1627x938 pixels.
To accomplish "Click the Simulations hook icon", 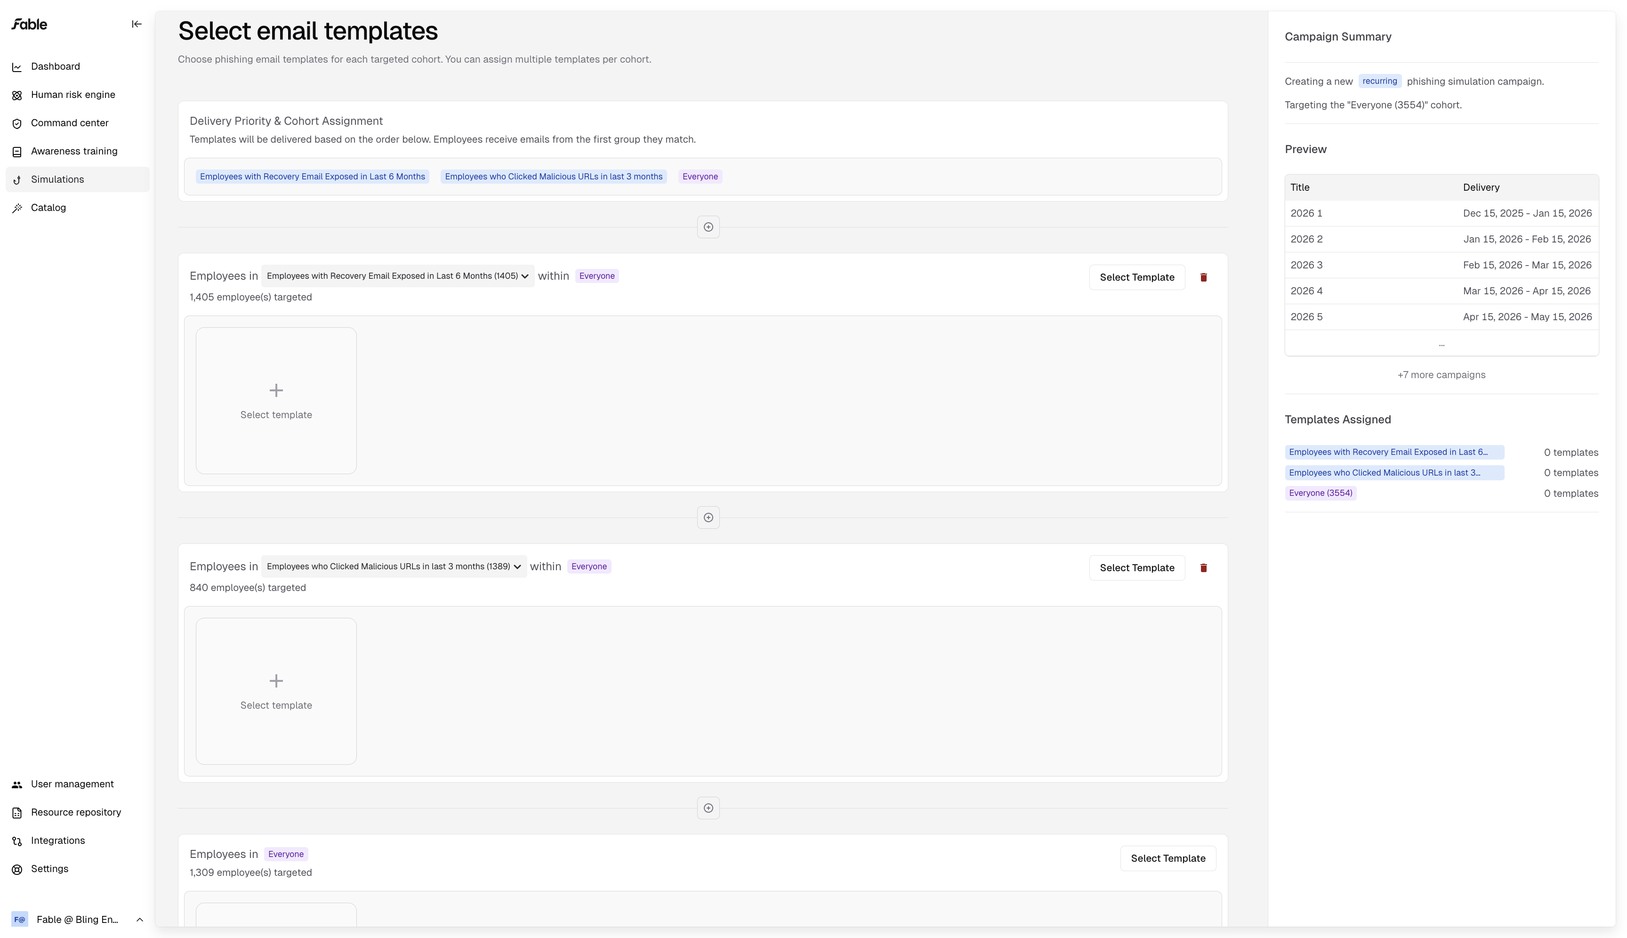I will pyautogui.click(x=17, y=180).
